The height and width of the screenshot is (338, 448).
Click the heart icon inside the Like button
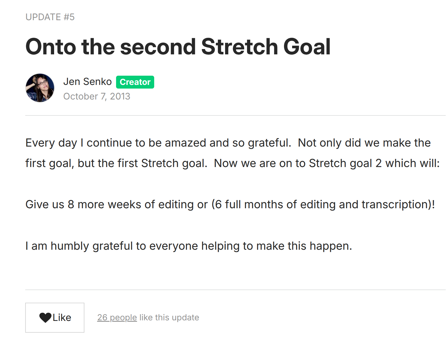click(46, 318)
